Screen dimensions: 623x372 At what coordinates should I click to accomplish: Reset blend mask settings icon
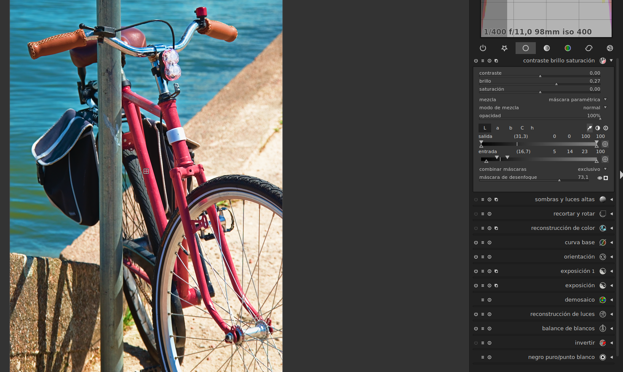tap(606, 128)
